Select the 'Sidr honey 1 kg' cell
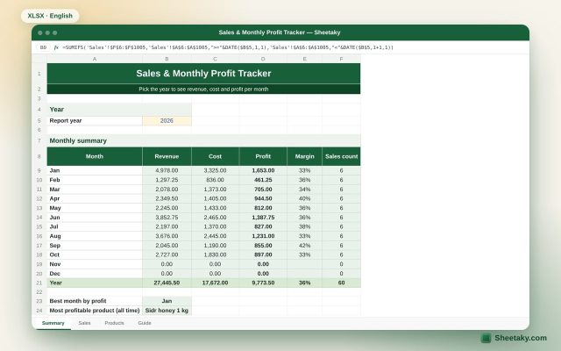561x351 pixels. coord(167,310)
